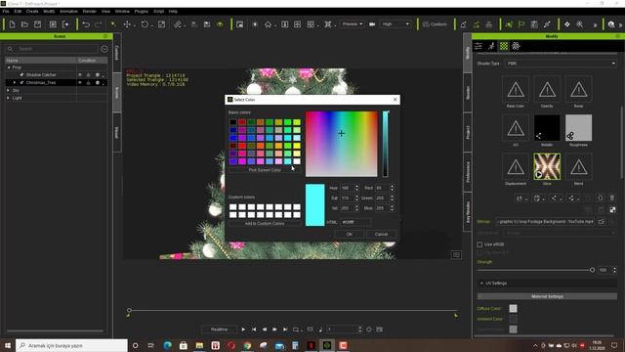Open the Windows Start menu
Image resolution: width=625 pixels, height=352 pixels.
[8, 345]
